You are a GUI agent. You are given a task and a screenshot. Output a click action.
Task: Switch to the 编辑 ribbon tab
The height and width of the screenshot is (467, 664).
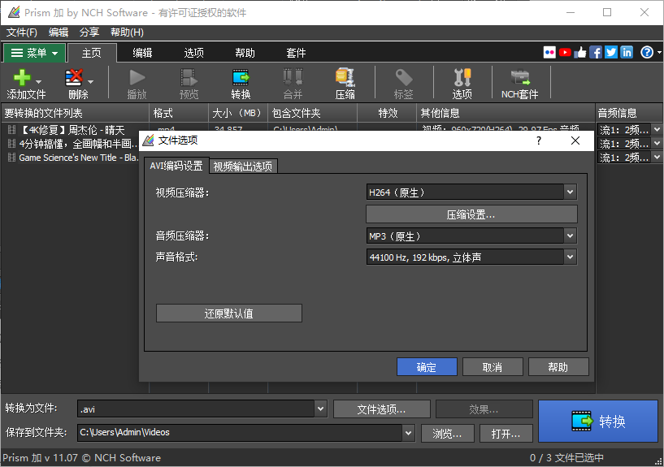[x=142, y=53]
